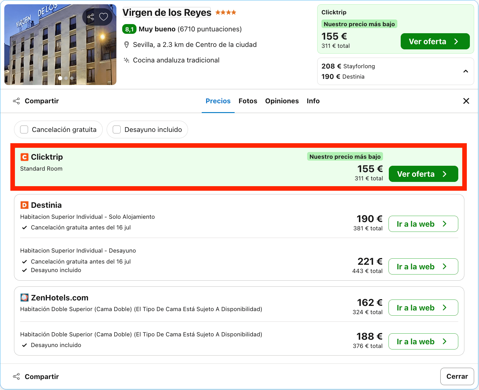Collapse the Stayforlong and Destinia price list
This screenshot has height=390, width=479.
click(466, 71)
